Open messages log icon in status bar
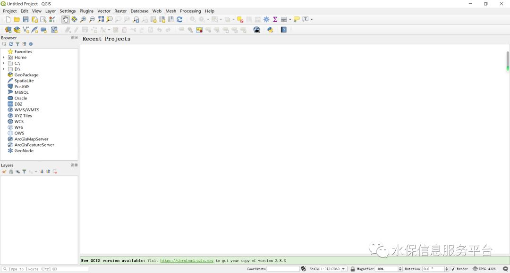 tap(505, 269)
